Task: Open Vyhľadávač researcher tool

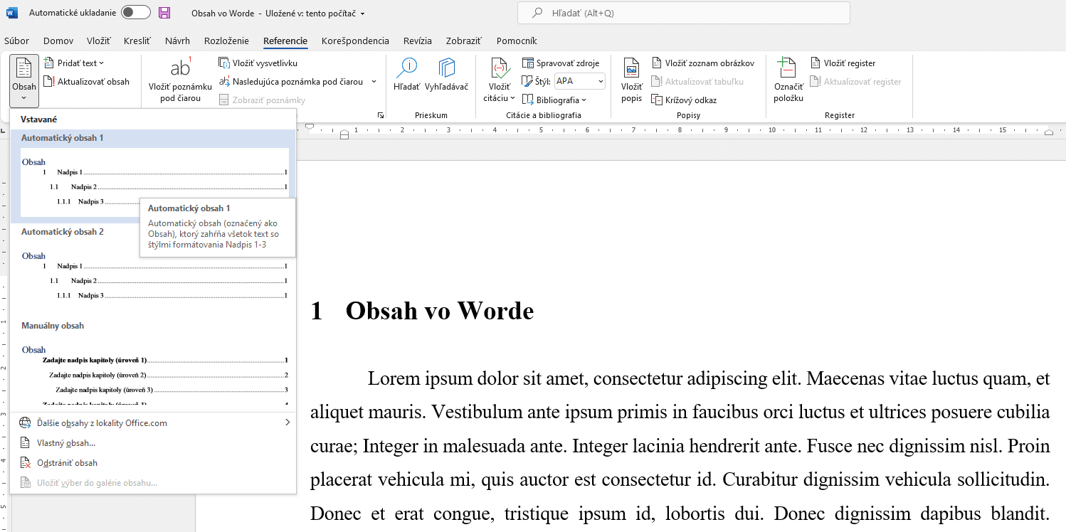Action: [447, 75]
